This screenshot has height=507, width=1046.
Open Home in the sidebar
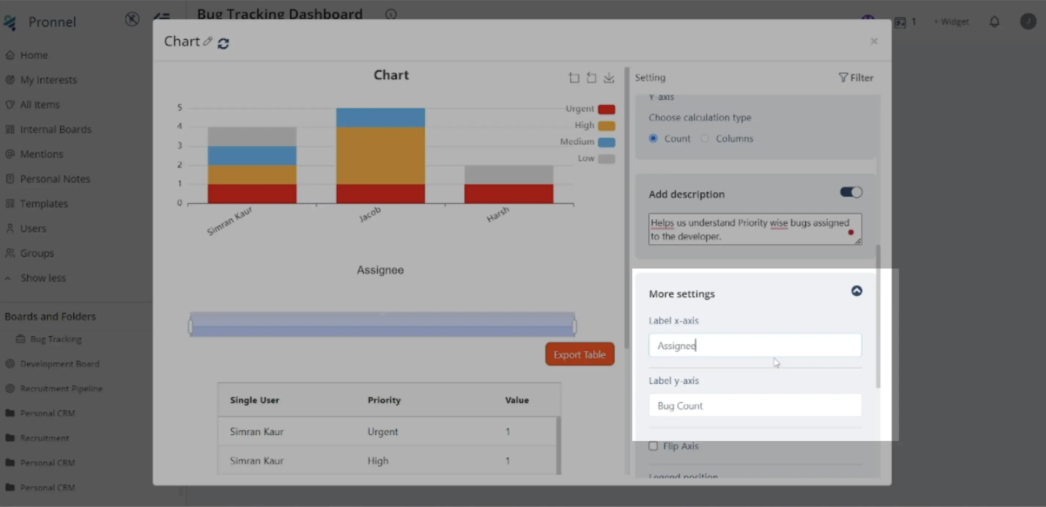[x=34, y=55]
